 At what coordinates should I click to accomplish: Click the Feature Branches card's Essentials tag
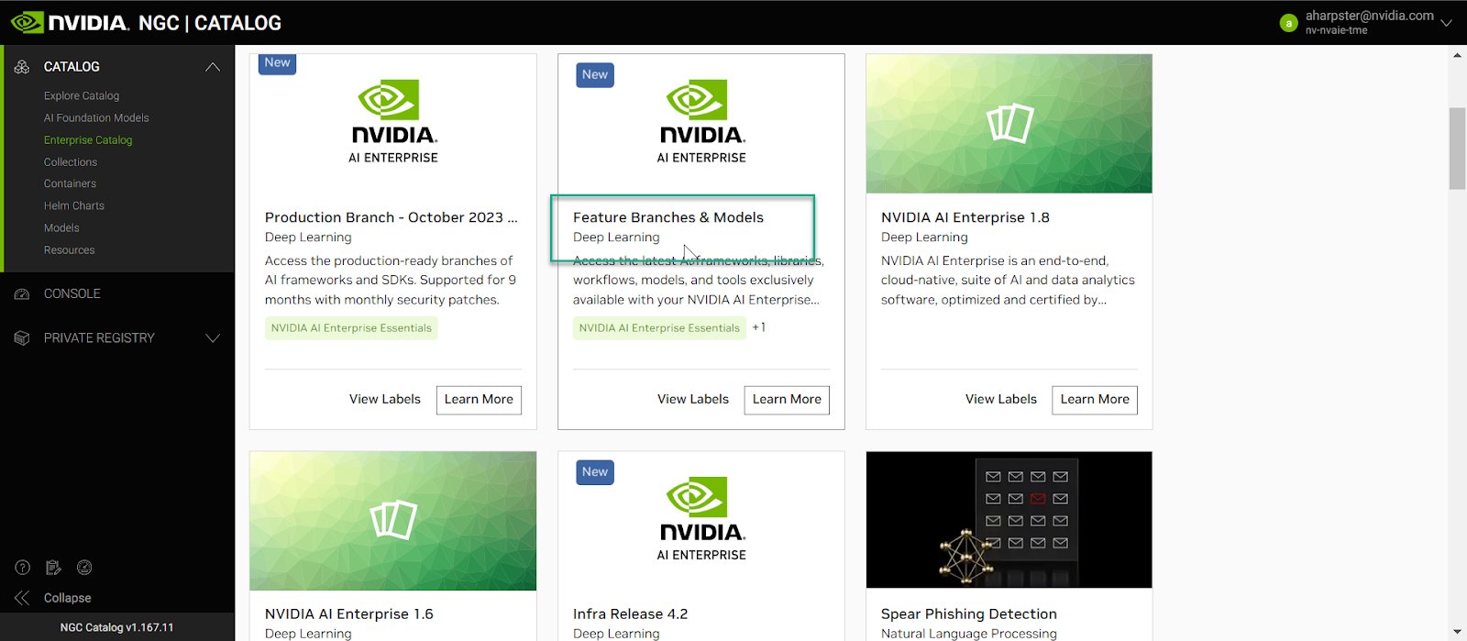[659, 328]
